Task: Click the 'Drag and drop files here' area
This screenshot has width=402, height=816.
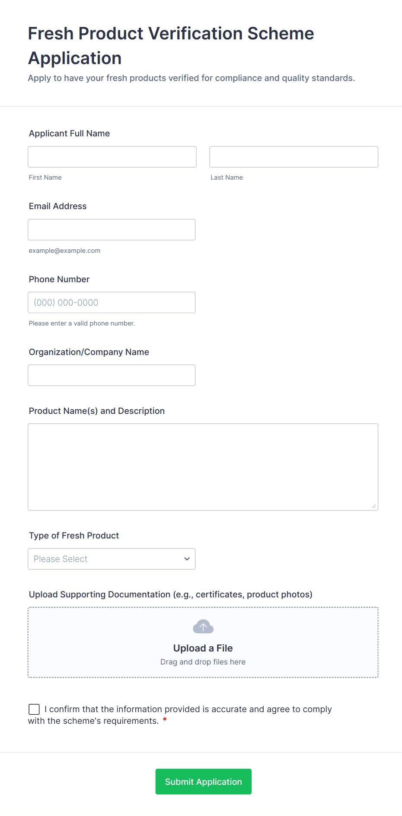Action: (x=203, y=662)
